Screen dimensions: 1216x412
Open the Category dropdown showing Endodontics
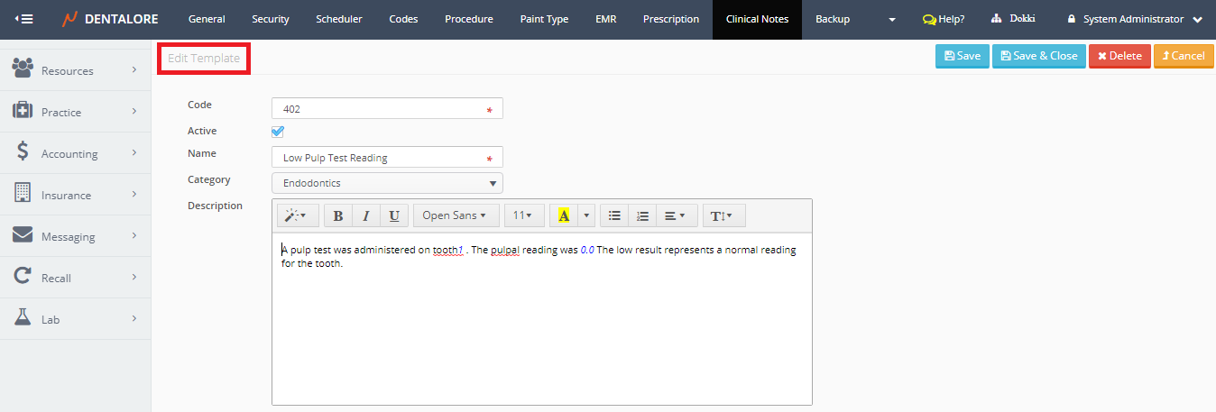click(387, 183)
